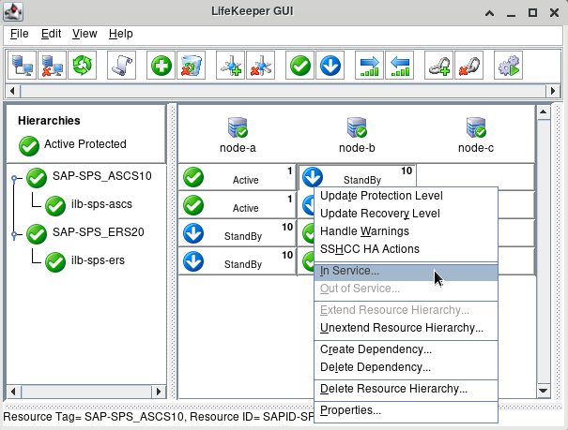Click the blue down-arrow Out of Service toolbar icon

(330, 66)
